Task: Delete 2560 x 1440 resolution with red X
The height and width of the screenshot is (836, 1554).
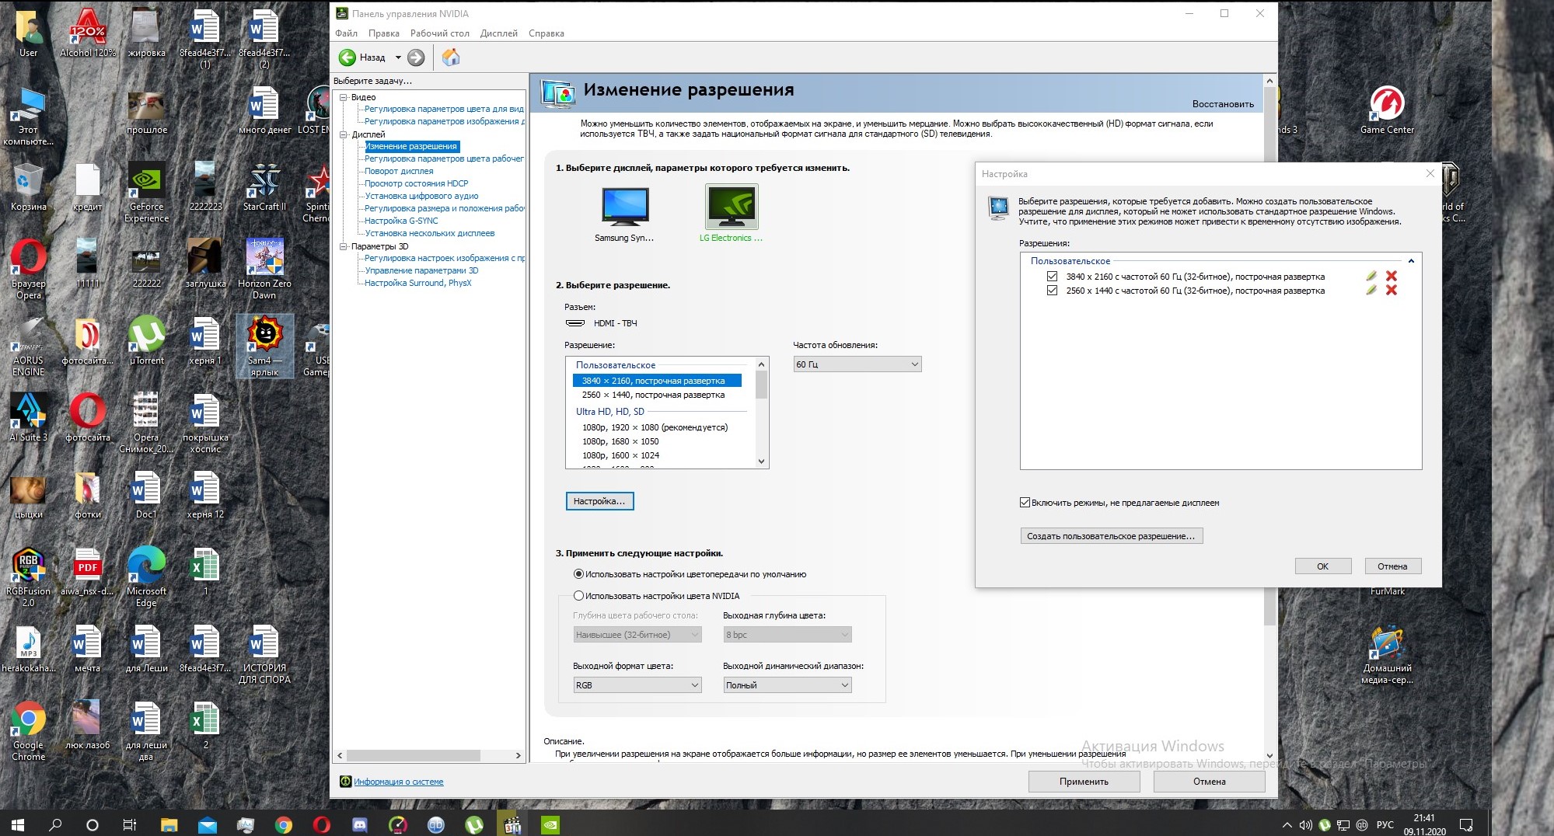Action: coord(1392,291)
